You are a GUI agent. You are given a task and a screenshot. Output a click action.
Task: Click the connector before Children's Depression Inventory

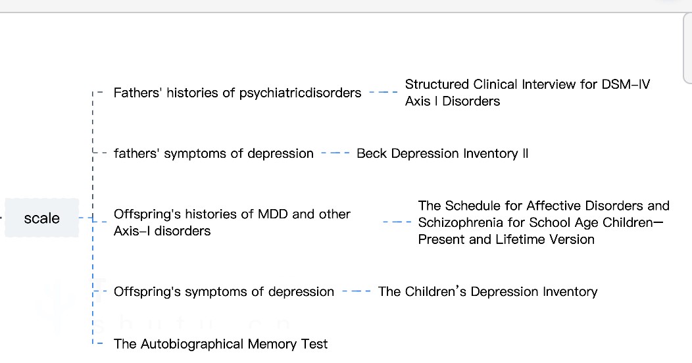pos(357,291)
